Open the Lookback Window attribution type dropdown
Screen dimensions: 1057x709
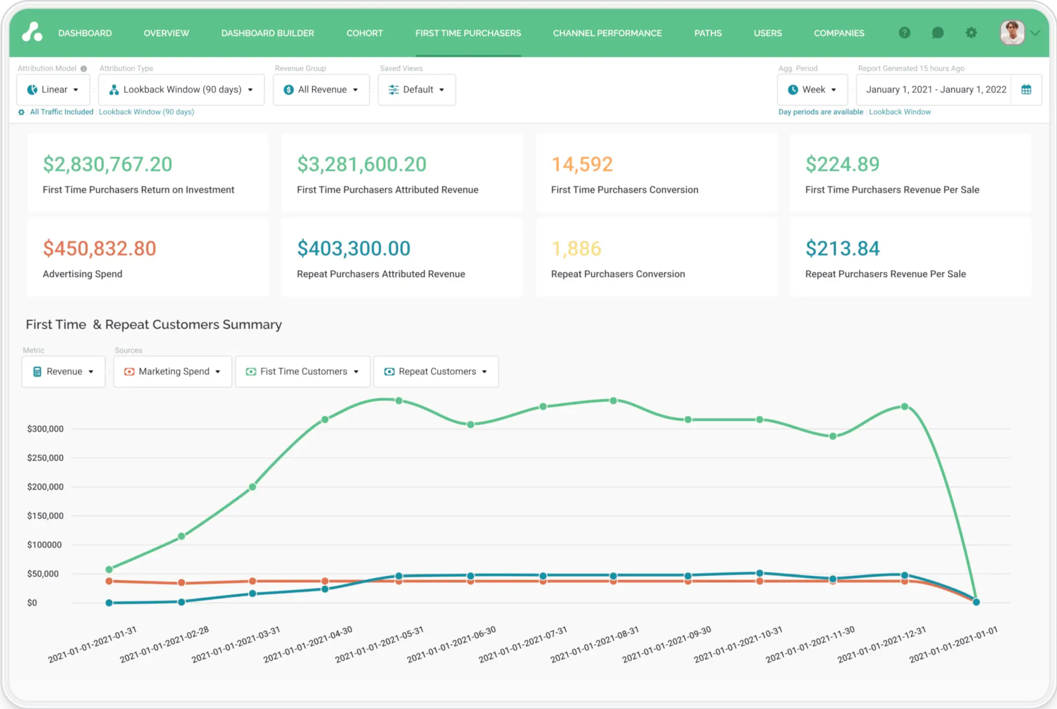181,90
